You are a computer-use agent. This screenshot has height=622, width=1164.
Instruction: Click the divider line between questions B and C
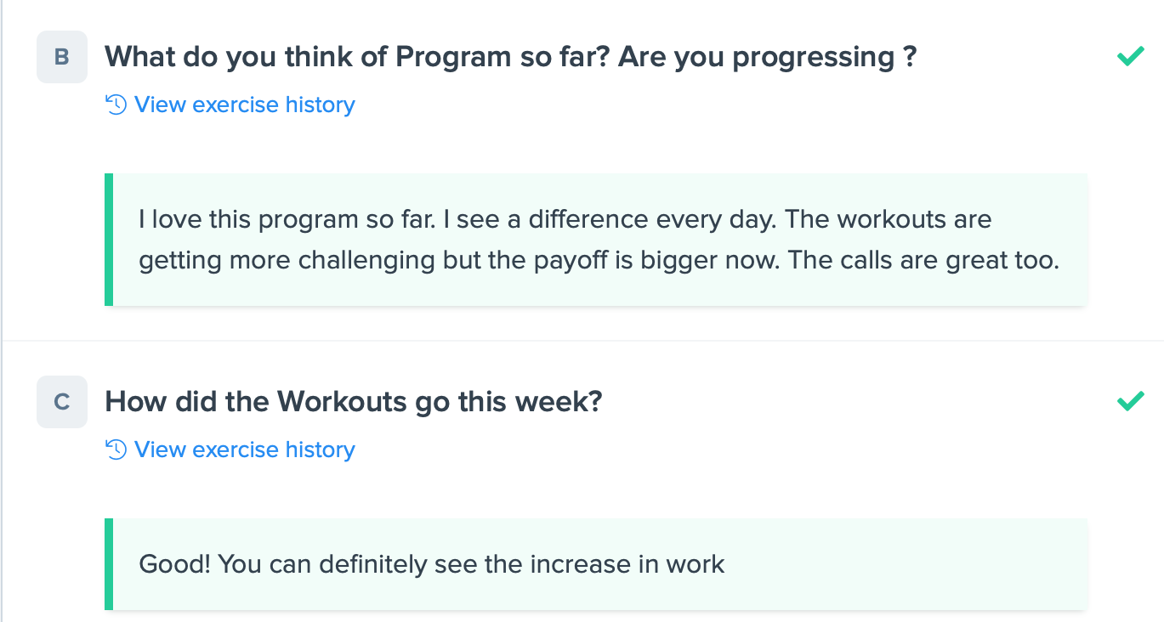pyautogui.click(x=583, y=341)
